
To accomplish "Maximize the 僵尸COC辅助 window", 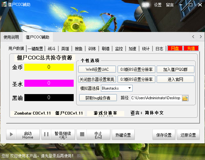I will 191,5.
